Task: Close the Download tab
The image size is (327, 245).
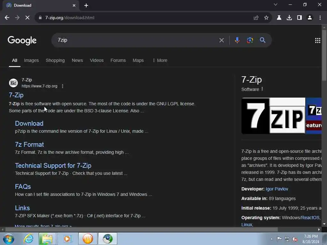Action: (x=74, y=5)
